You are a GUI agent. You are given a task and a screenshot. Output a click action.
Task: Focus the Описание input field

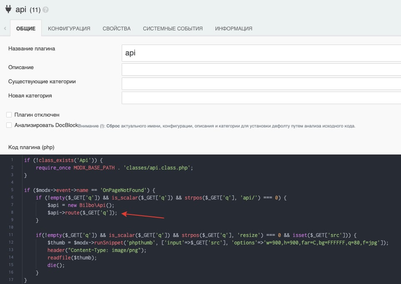click(x=261, y=70)
